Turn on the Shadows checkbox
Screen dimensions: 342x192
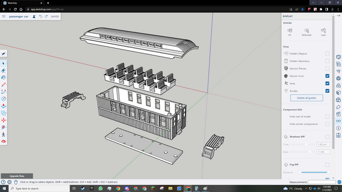(x=327, y=137)
